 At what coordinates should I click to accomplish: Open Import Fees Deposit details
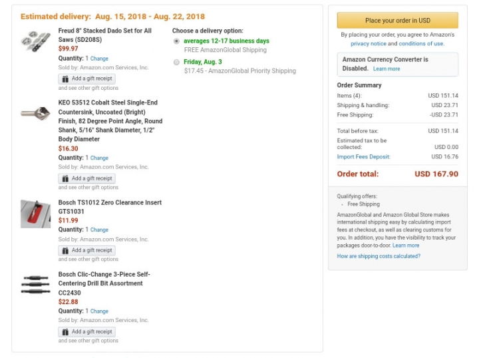[x=363, y=156]
